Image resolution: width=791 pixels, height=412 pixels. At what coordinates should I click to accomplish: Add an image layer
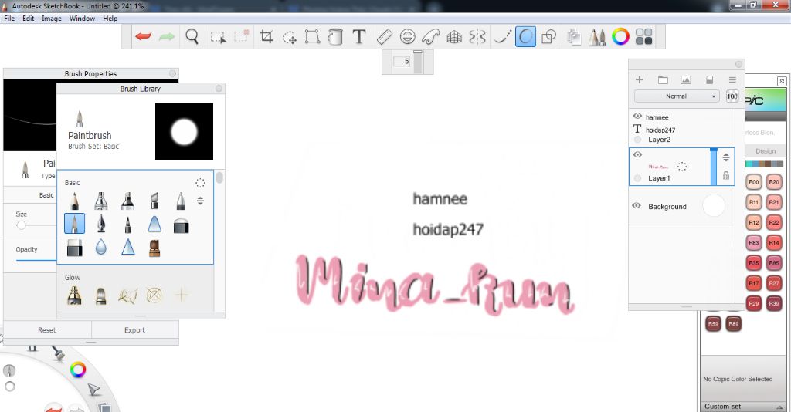(686, 79)
